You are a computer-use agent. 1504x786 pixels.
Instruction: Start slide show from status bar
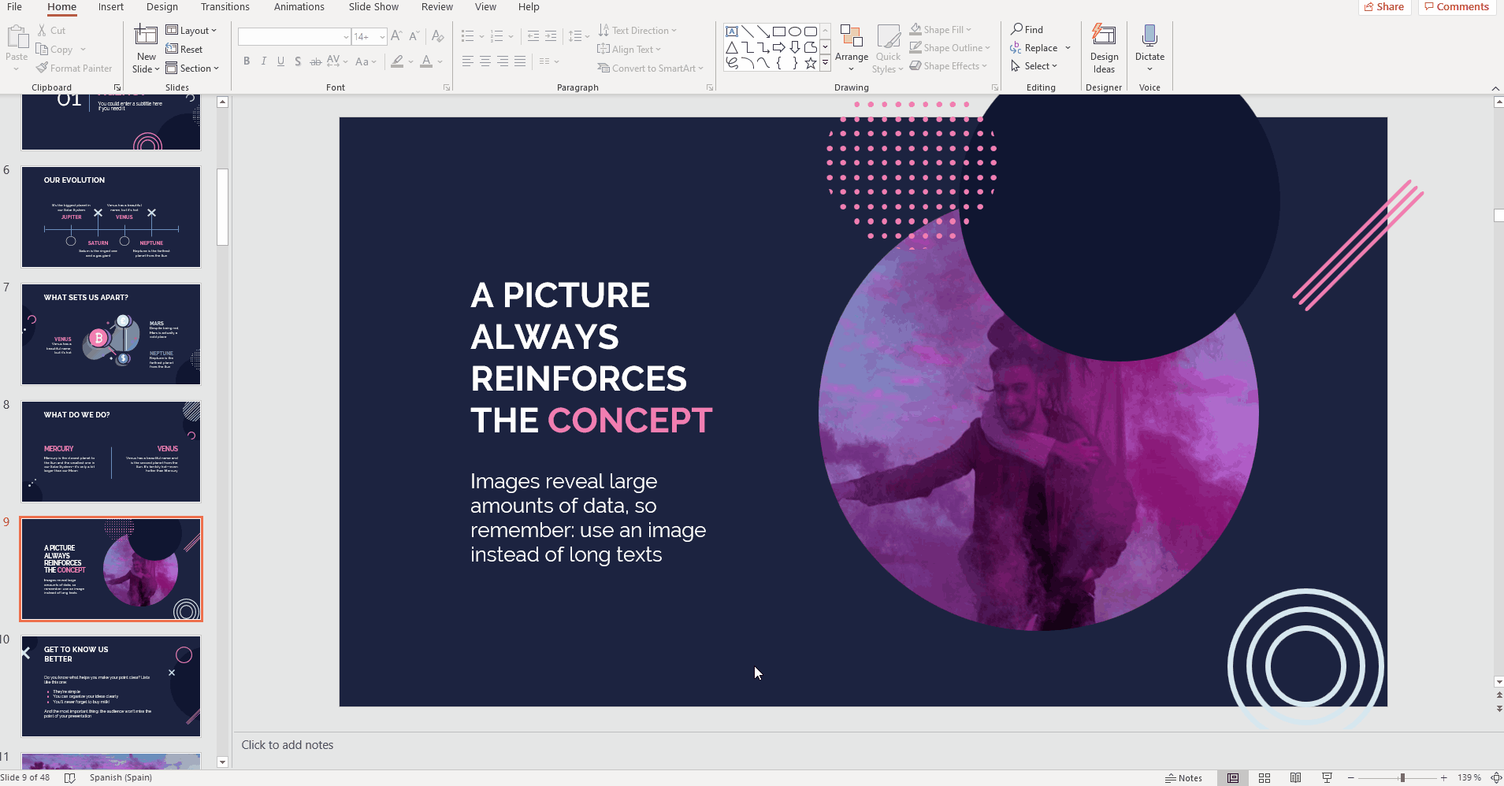[x=1327, y=778]
